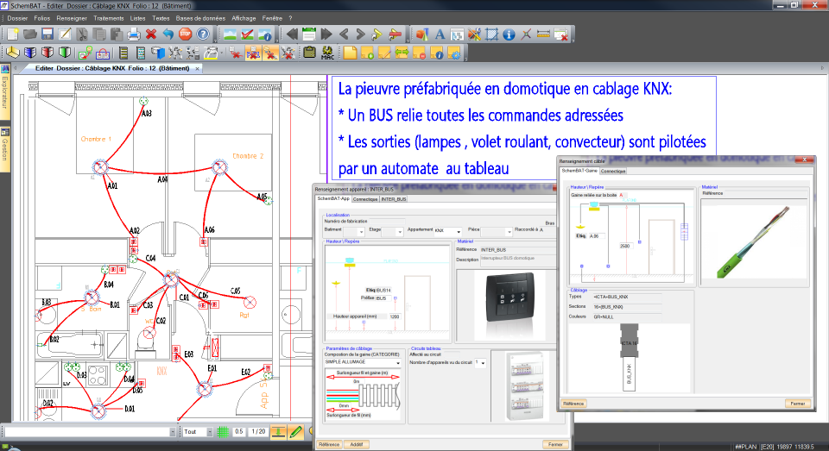Image resolution: width=829 pixels, height=451 pixels.
Task: Undo with the blue arrow icon
Action: (168, 34)
